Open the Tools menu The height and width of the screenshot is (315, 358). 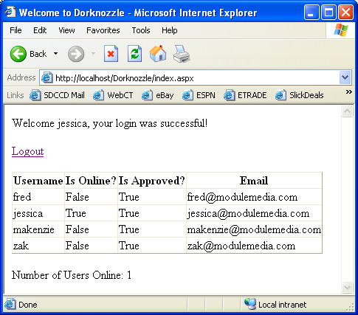point(141,30)
